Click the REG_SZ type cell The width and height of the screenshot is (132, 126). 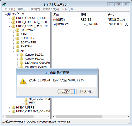pos(86,20)
